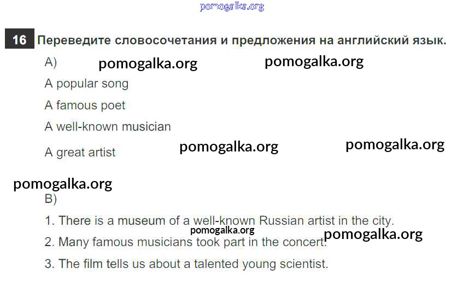Select sentence 3 about the film
Viewport: 463px width, 286px height.
coord(186,264)
